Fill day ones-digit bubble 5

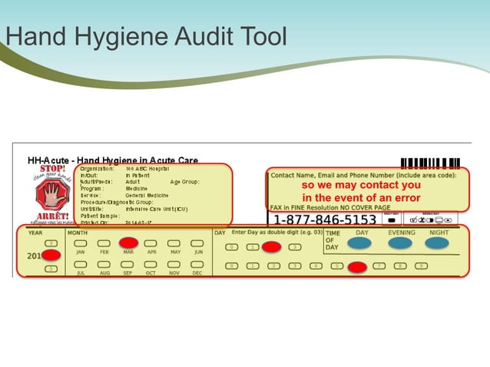[337, 266]
